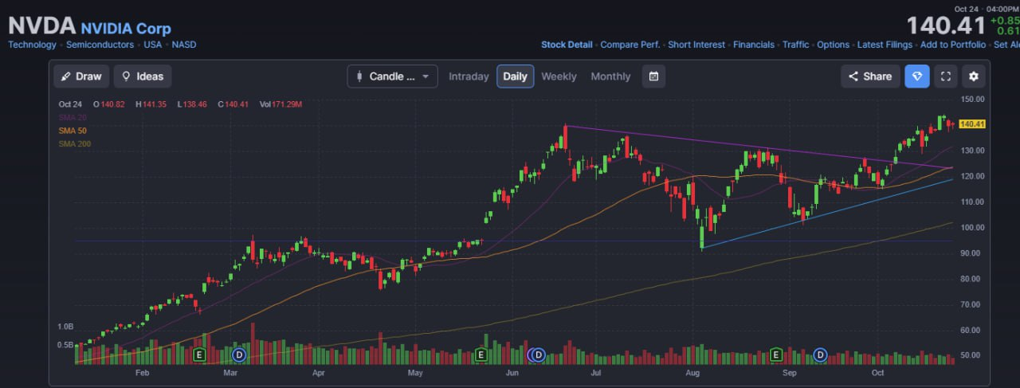Click the Vol 171.29M reading
This screenshot has width=1020, height=388.
pos(280,104)
